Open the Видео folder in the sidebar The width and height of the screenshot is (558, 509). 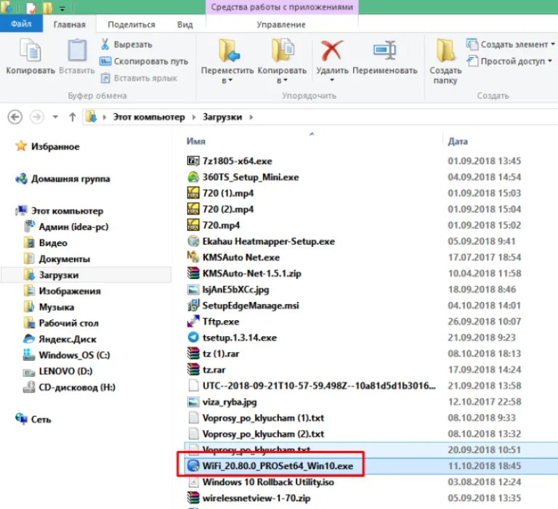pos(46,243)
